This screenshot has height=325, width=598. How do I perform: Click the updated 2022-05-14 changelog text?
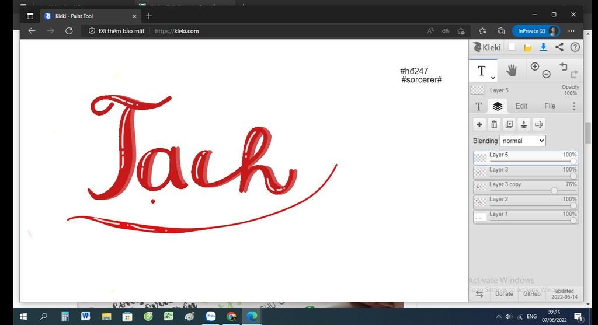pyautogui.click(x=565, y=293)
